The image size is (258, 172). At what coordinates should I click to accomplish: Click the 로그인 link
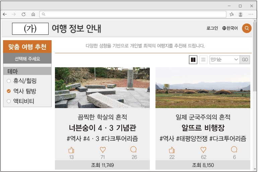[212, 28]
